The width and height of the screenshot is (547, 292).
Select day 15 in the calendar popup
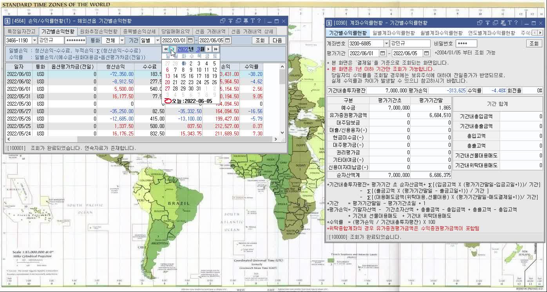(x=183, y=76)
